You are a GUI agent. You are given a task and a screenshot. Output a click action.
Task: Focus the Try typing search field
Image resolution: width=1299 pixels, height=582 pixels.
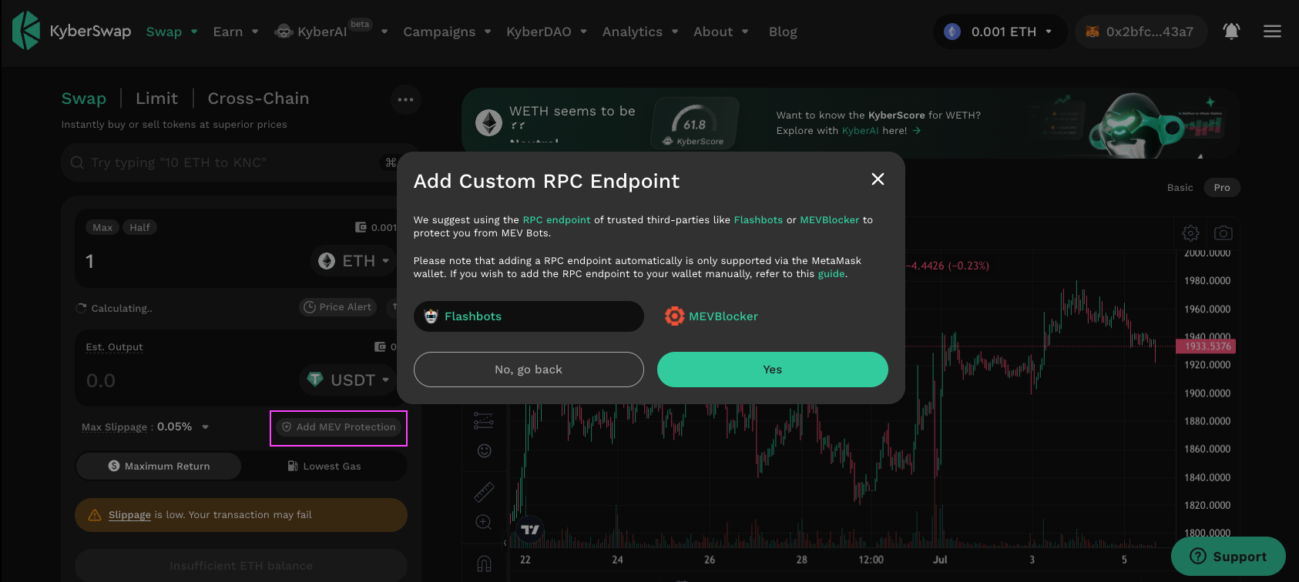[x=229, y=162]
